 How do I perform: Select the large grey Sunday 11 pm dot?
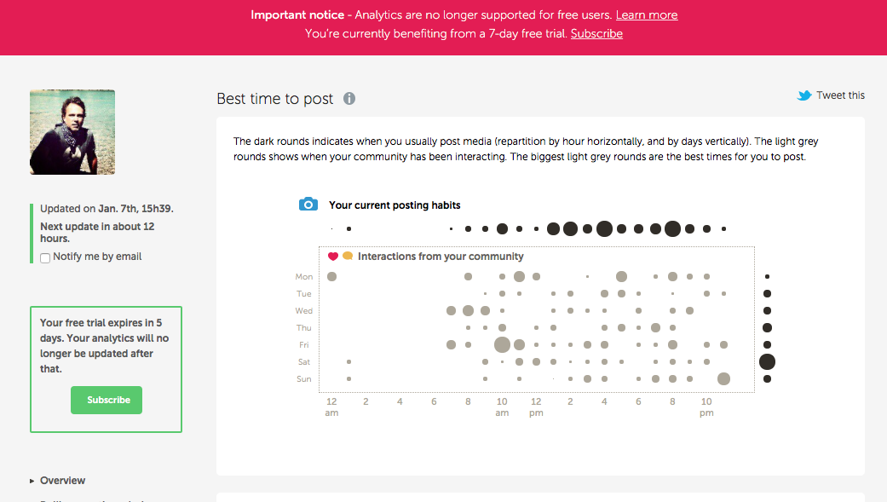tap(723, 379)
